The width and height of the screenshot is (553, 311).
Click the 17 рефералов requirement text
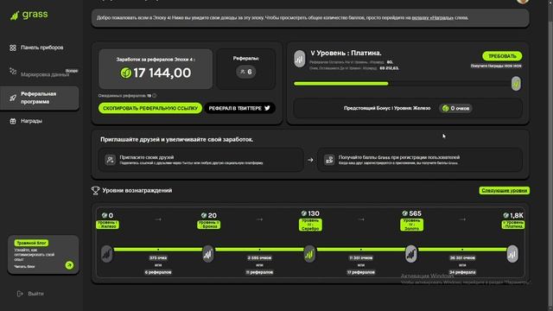361,272
